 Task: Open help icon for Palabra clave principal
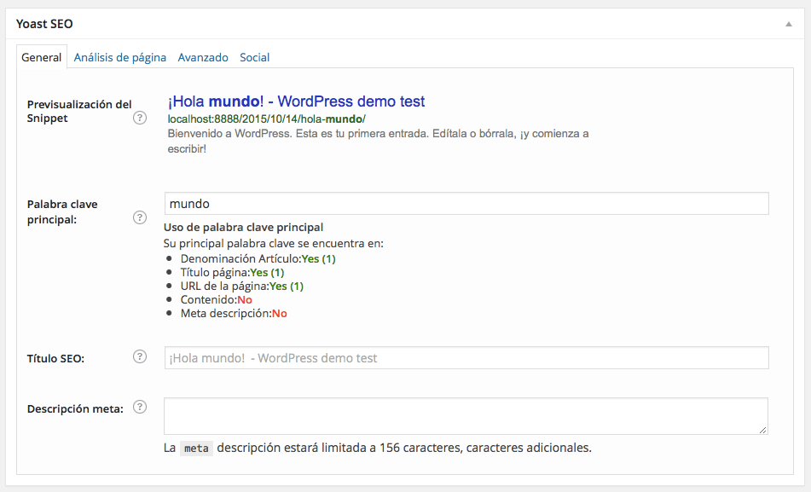140,217
